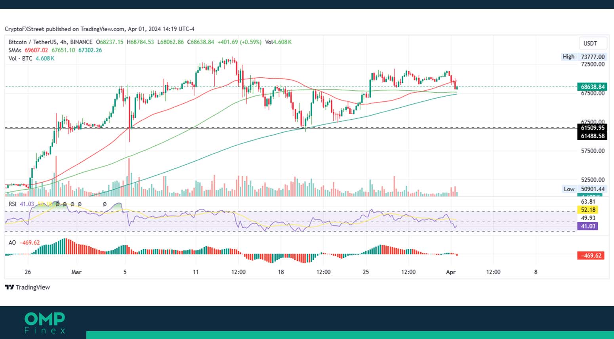Screen dimensions: 614x339
Task: Click the low price L68062.86
Action: [x=171, y=42]
